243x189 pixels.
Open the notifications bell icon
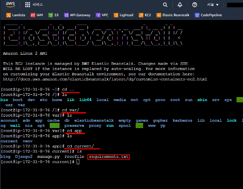[x=180, y=4]
